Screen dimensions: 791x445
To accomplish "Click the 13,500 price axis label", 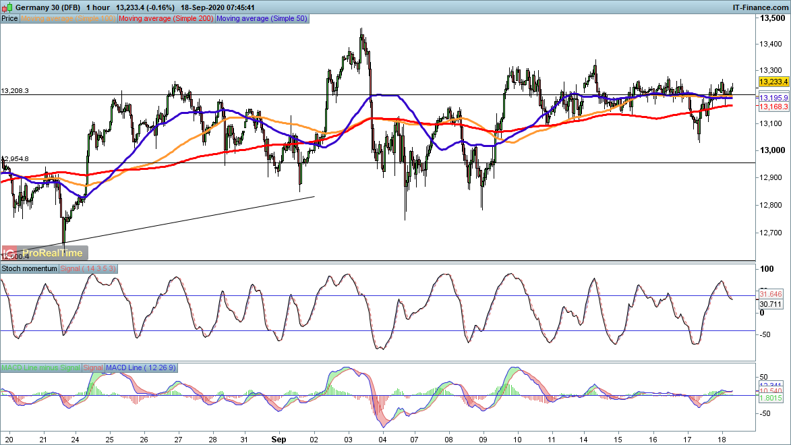I will coord(772,18).
